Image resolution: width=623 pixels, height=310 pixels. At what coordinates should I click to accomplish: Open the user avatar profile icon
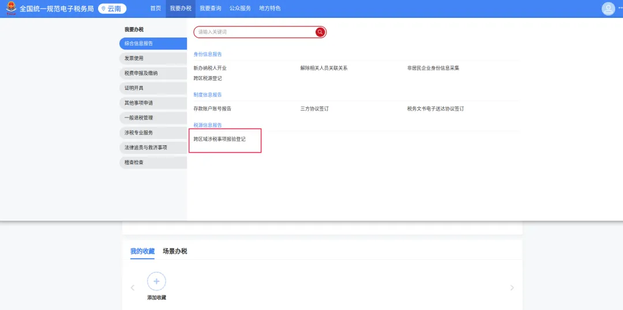(x=608, y=9)
